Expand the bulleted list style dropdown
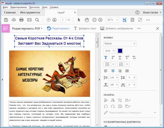 point(113,64)
